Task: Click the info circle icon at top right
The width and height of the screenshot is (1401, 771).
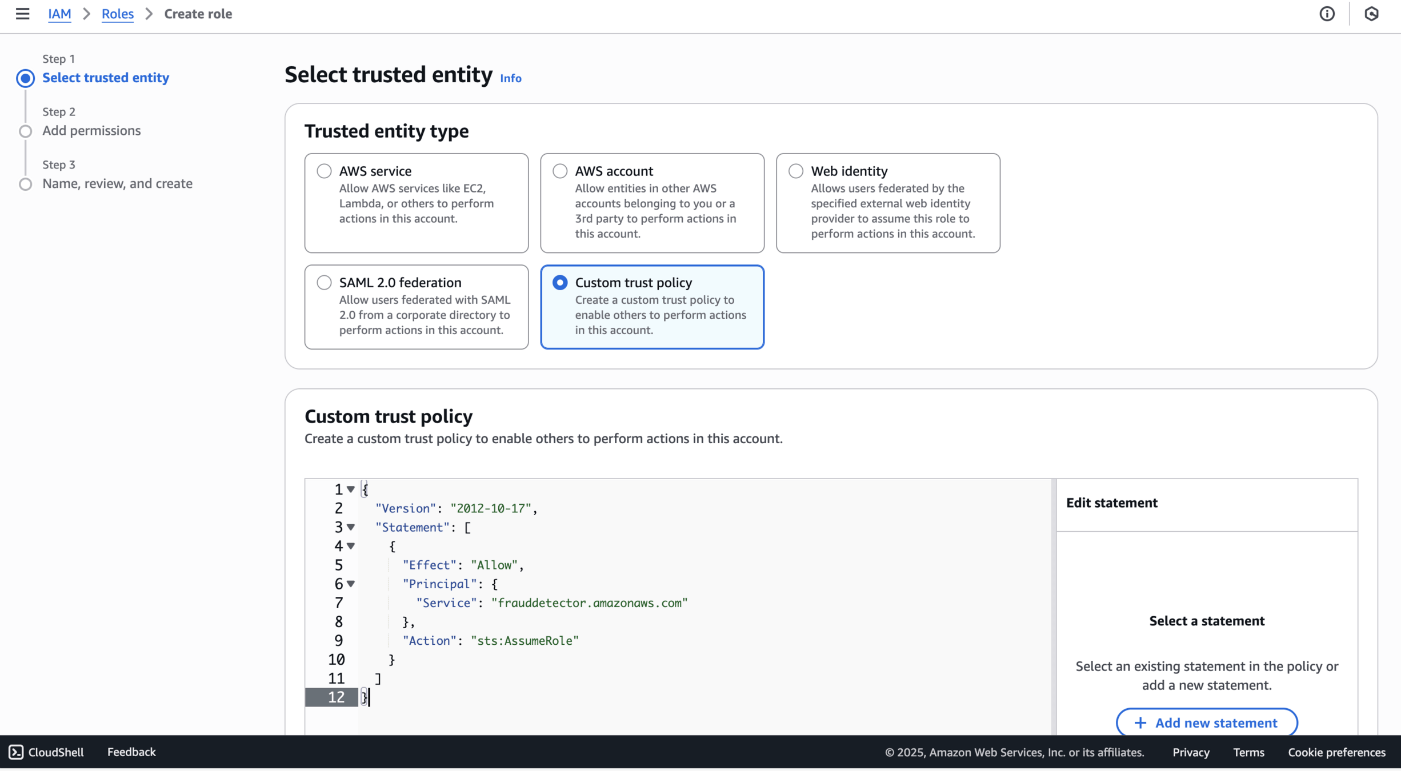Action: click(x=1327, y=14)
